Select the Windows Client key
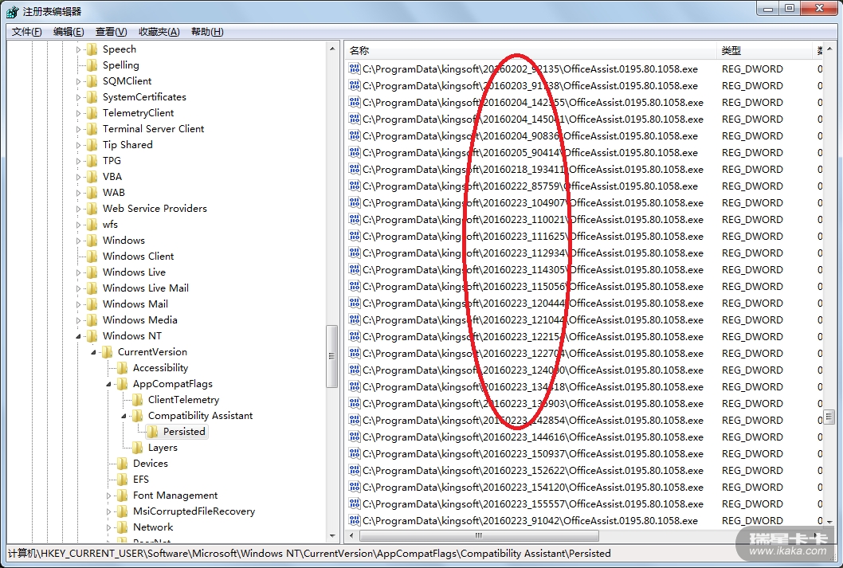Image resolution: width=843 pixels, height=568 pixels. [x=138, y=257]
